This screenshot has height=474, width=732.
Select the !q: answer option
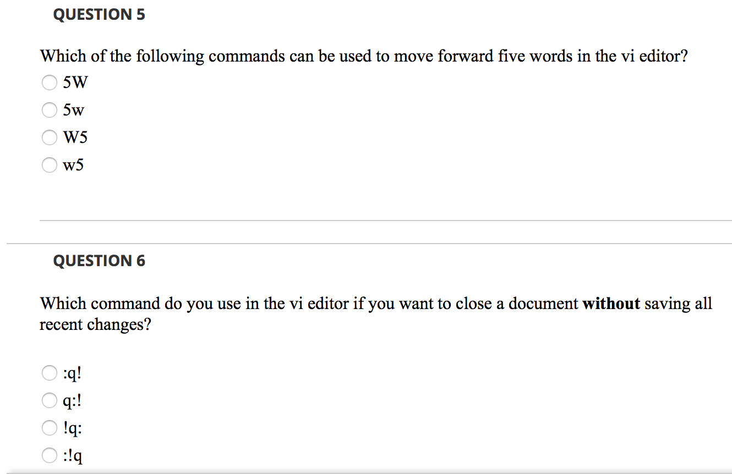pyautogui.click(x=49, y=428)
